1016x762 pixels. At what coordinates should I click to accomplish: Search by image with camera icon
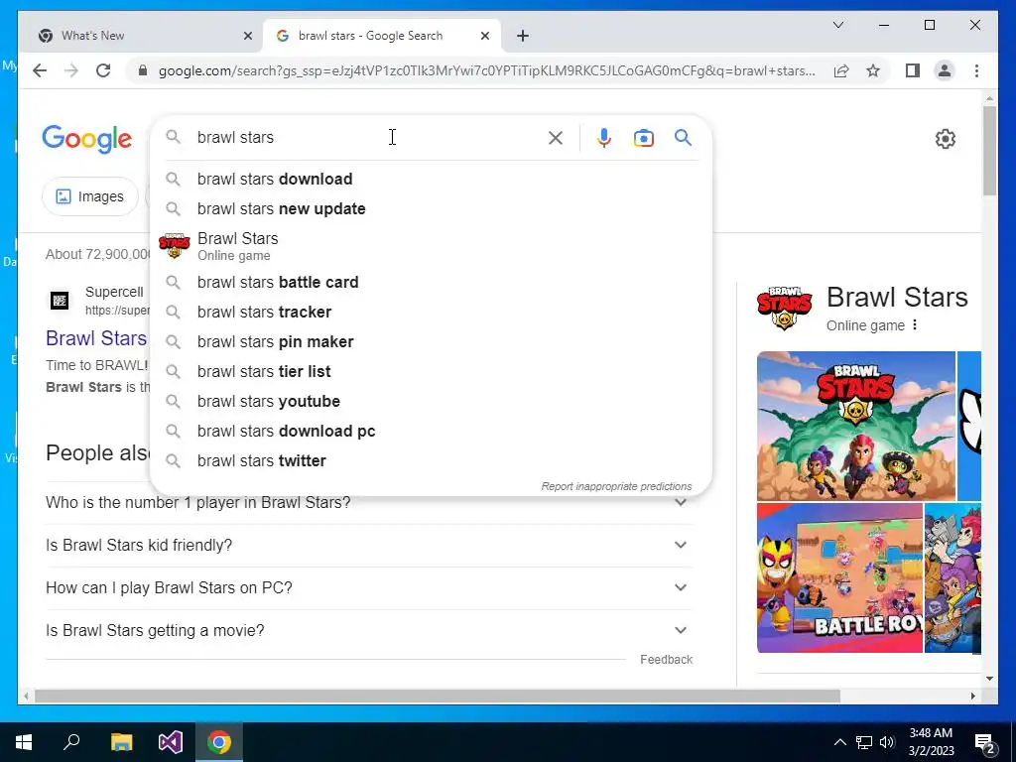(x=643, y=137)
